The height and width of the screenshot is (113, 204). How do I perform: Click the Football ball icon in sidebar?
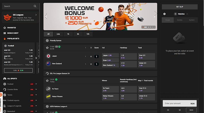coord(5,84)
